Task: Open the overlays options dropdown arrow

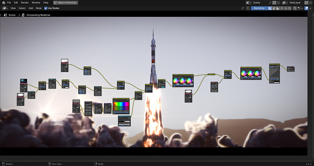Action: click(310, 8)
